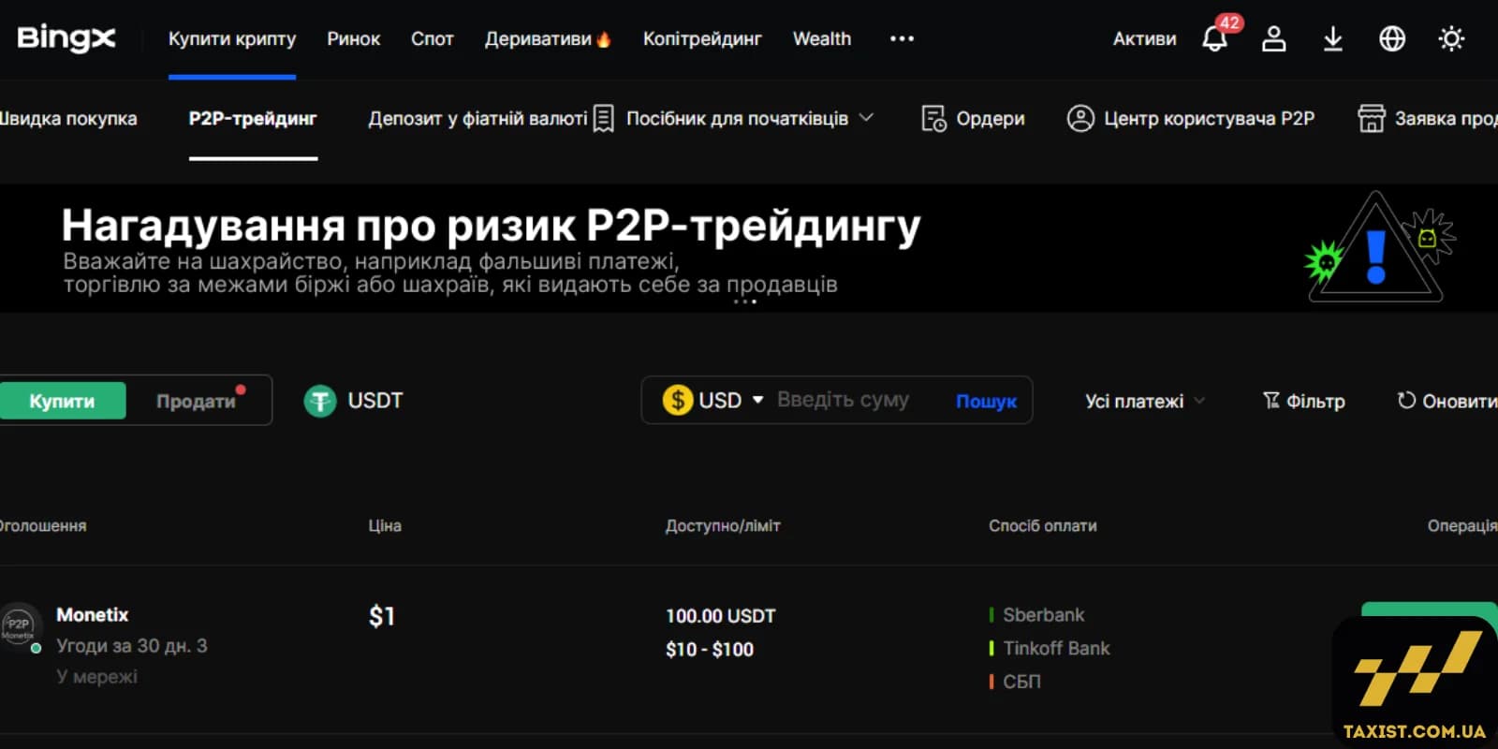Switch to the Продати sell toggle
This screenshot has height=749, width=1498.
click(x=196, y=401)
